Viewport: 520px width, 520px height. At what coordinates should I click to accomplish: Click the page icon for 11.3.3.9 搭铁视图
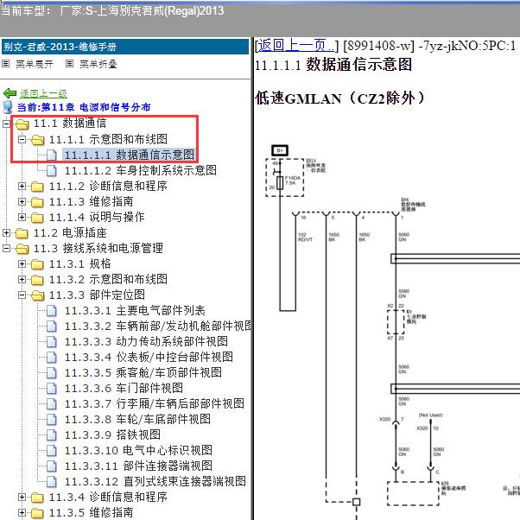52,435
